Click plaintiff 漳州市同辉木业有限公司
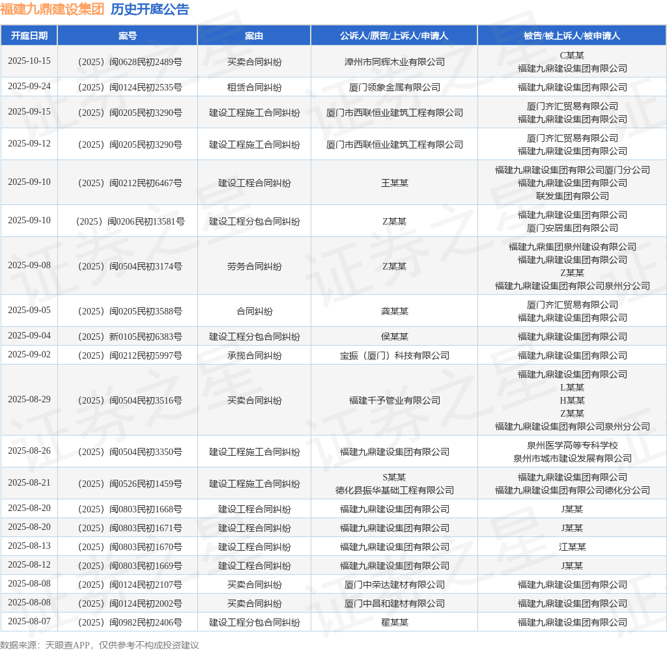The height and width of the screenshot is (651, 667). (x=394, y=62)
